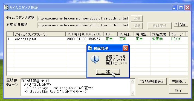194x101 pixels.
Task: Click the 検証実行 button
Action: 159,26
